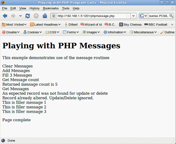
Task: Open the Latest Headlines feed dropdown
Action: [x=45, y=24]
